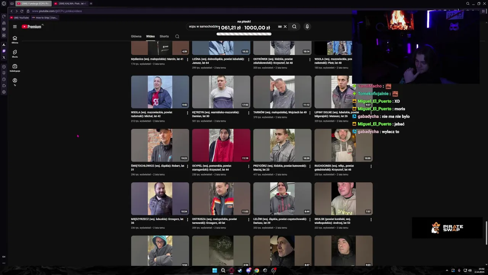Open the YouTube bookmark in bookmarks bar

click(19, 18)
